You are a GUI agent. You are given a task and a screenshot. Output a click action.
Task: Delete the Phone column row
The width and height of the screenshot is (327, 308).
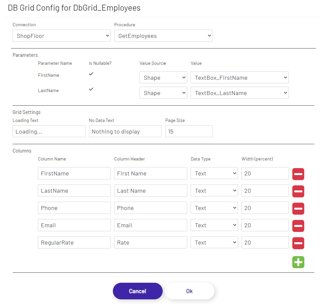click(x=298, y=208)
